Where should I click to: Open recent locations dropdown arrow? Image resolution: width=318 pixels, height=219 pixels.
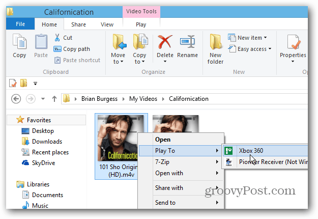click(43, 99)
